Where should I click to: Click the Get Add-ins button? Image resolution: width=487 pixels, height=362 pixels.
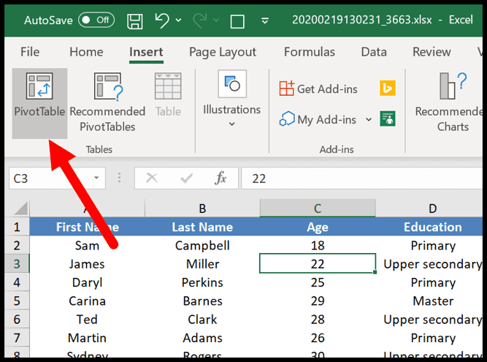coord(318,88)
